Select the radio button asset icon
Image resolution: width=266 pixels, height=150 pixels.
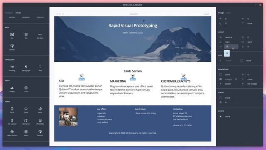[x=12, y=132]
